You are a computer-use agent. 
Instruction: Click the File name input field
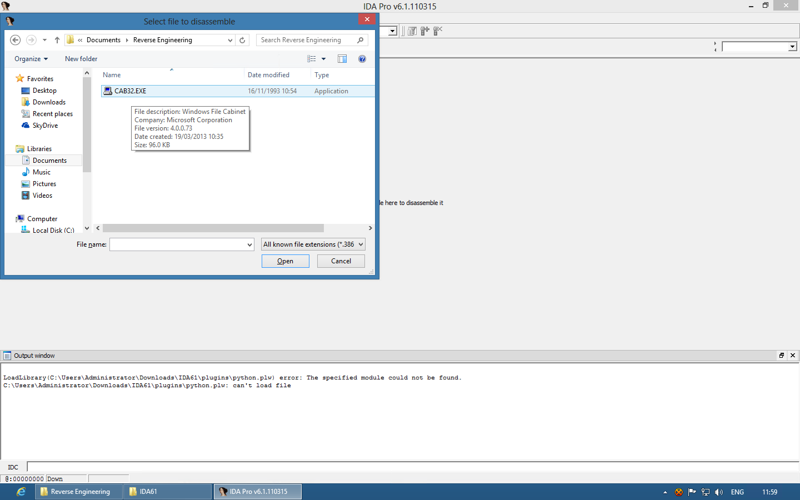click(x=177, y=244)
